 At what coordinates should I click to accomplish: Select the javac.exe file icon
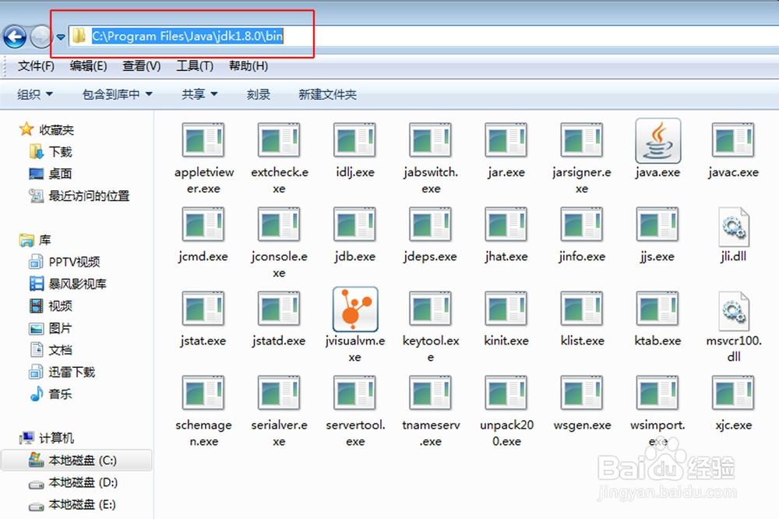pyautogui.click(x=733, y=139)
